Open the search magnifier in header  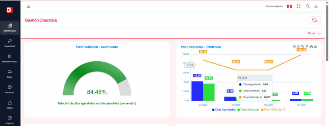click(307, 6)
